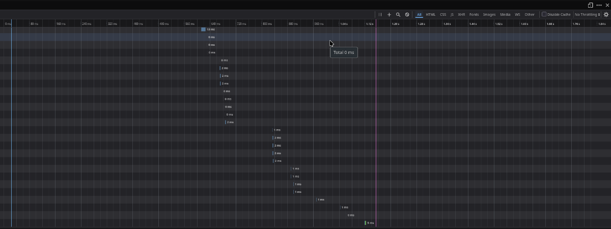Image resolution: width=611 pixels, height=229 pixels.
Task: Open the No Throttling dropdown
Action: [587, 15]
